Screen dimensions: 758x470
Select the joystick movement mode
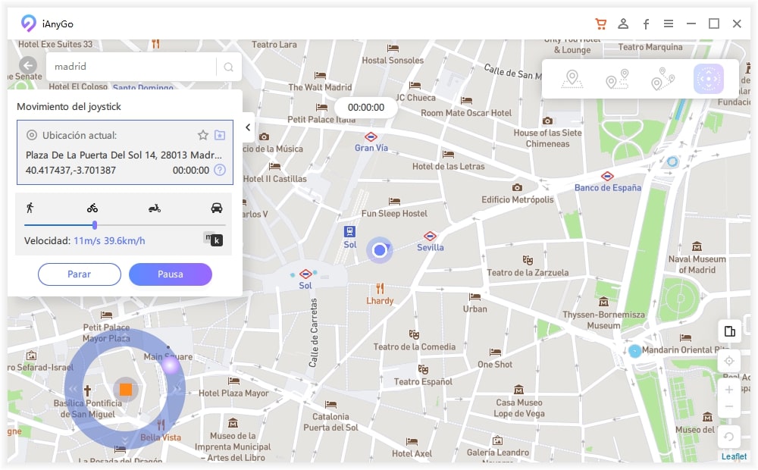pos(708,79)
